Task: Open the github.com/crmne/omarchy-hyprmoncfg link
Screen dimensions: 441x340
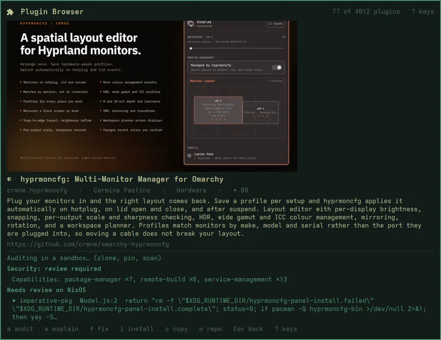Action: (x=88, y=244)
